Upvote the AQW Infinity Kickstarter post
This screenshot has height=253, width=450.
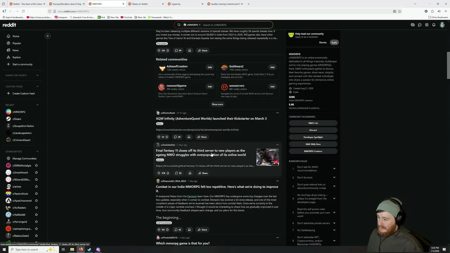159,137
